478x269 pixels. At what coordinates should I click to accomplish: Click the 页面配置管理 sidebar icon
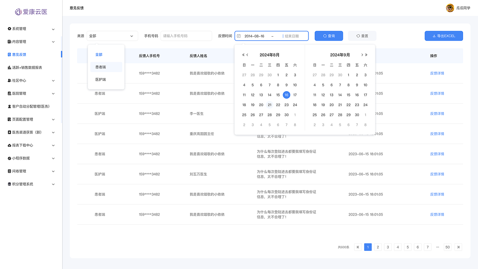click(x=9, y=120)
